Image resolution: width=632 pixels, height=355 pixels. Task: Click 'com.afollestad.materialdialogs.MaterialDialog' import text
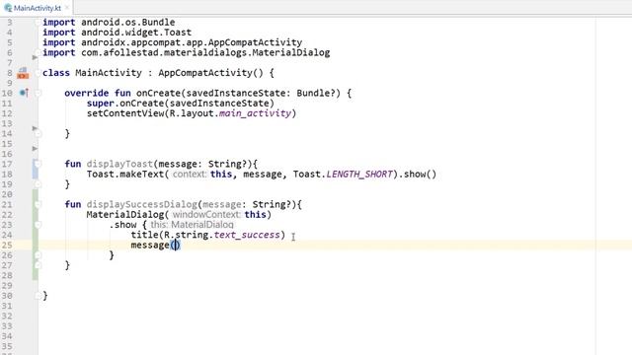205,52
